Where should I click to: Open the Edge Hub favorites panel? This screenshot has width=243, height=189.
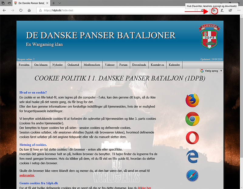pos(214,10)
